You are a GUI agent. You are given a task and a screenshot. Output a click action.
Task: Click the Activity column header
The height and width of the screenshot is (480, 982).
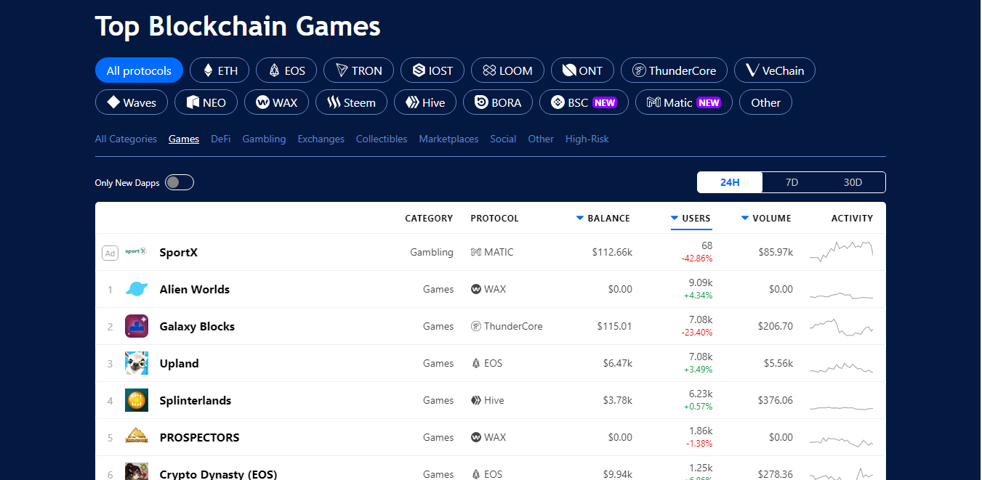(852, 218)
